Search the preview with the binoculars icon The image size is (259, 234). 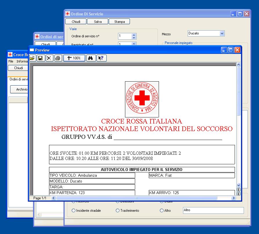pos(90,58)
